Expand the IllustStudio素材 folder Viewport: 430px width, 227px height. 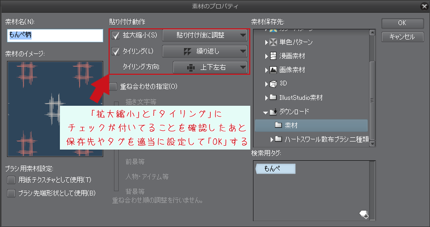[x=266, y=98]
